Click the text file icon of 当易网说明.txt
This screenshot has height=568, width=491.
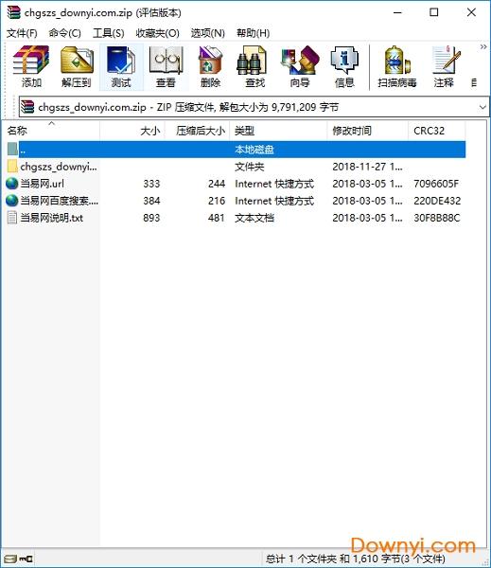[12, 218]
